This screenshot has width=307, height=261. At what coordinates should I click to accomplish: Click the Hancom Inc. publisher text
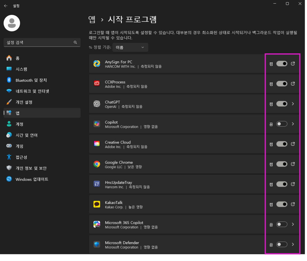114,187
